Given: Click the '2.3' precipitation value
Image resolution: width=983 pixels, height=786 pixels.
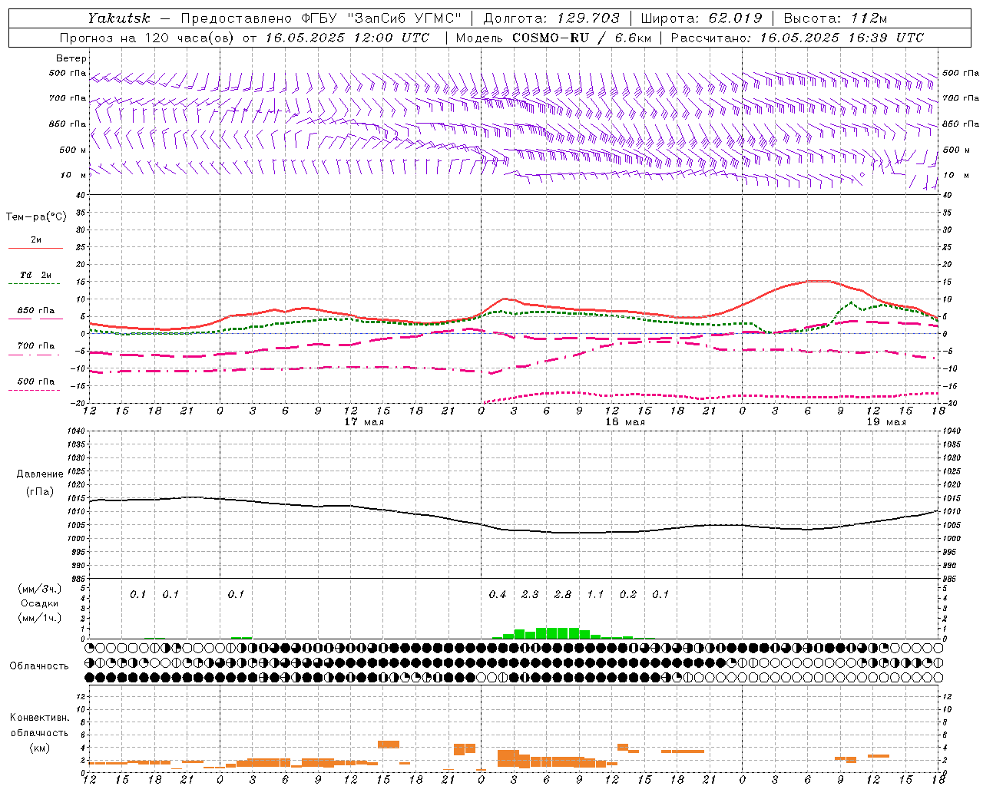Looking at the screenshot, I should 530,595.
